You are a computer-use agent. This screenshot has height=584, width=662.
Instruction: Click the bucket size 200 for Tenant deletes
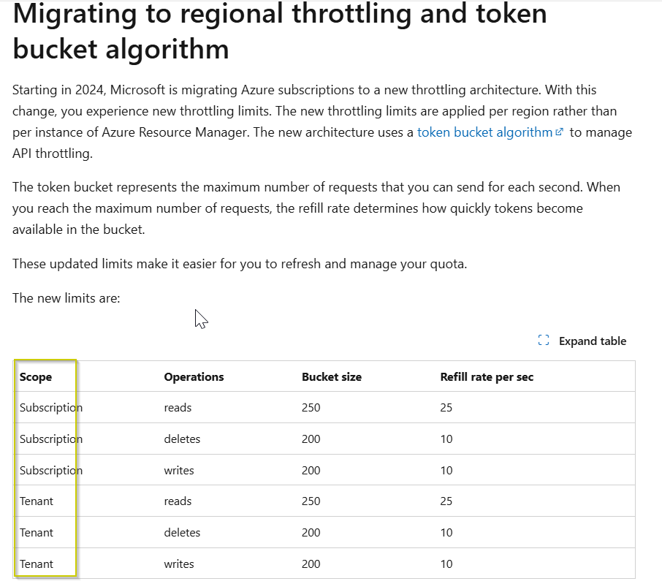coord(311,532)
